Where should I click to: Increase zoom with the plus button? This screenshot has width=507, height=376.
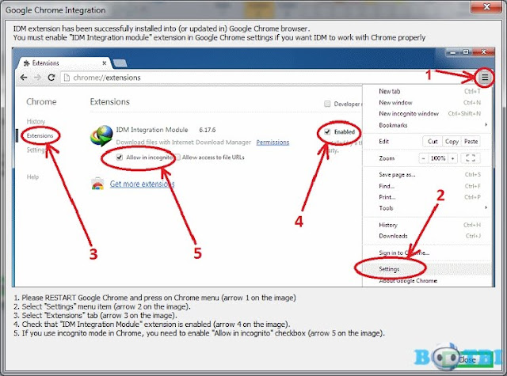coord(452,158)
